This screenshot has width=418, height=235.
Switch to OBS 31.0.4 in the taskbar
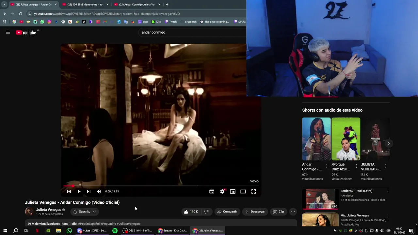(137, 231)
